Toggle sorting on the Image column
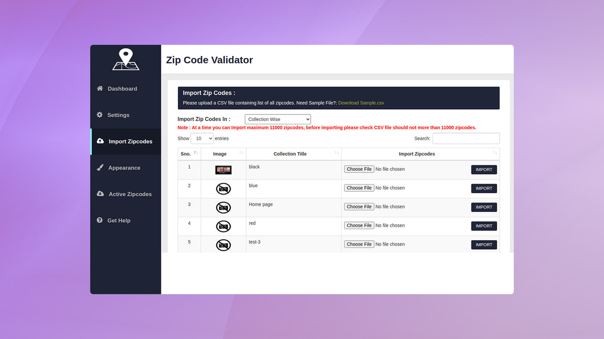Viewport: 604px width, 339px height. point(241,153)
